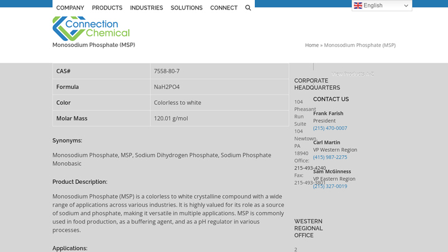Open the English language dropdown
The height and width of the screenshot is (252, 448).
tap(382, 6)
